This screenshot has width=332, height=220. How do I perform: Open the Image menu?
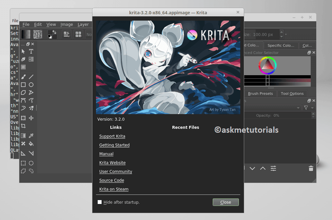[x=67, y=25]
